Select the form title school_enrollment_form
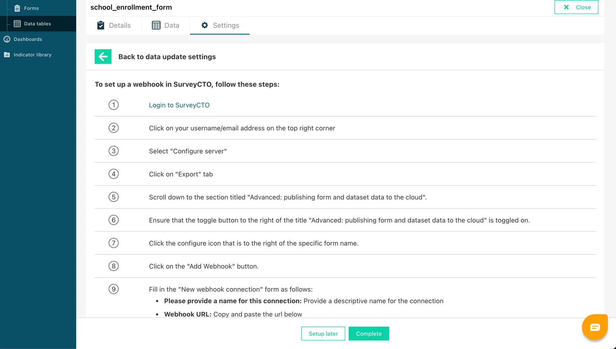 click(131, 7)
